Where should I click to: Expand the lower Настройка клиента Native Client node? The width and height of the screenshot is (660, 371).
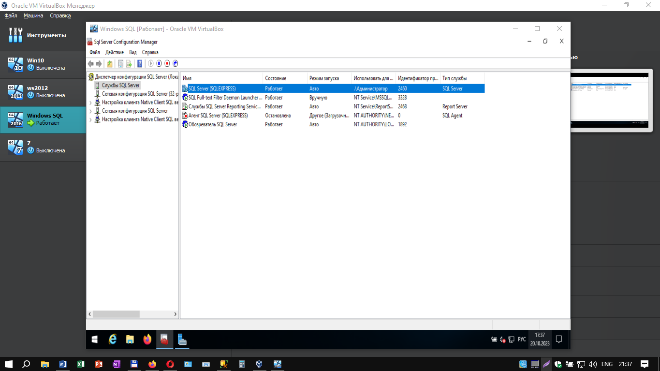(x=90, y=119)
